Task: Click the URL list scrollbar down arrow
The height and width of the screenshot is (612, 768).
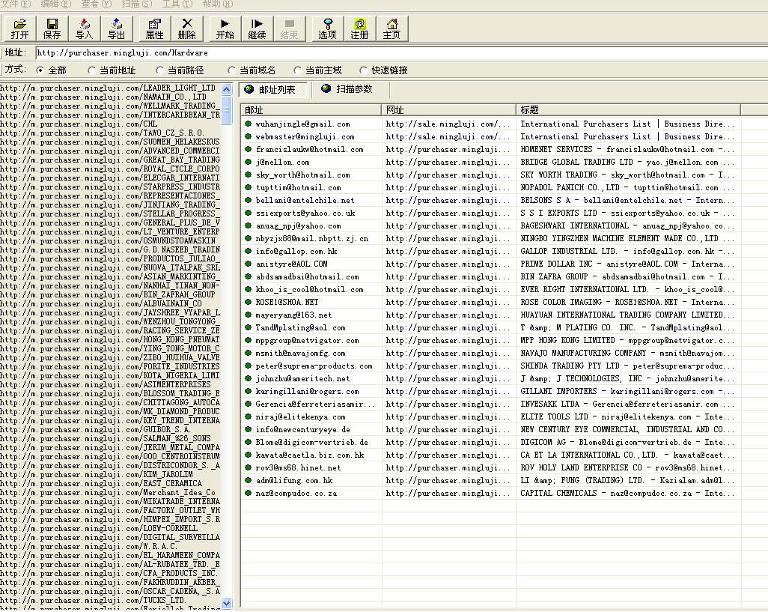Action: [226, 603]
